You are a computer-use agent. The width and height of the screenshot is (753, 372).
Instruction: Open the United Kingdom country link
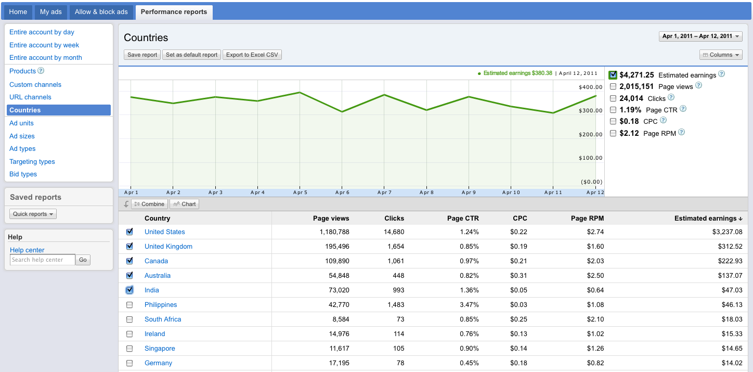tap(168, 247)
